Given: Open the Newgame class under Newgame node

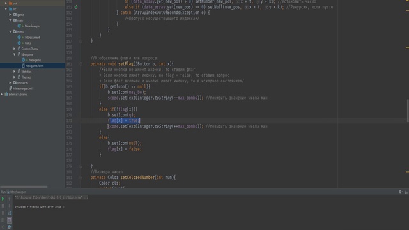Looking at the screenshot, I should coord(35,60).
